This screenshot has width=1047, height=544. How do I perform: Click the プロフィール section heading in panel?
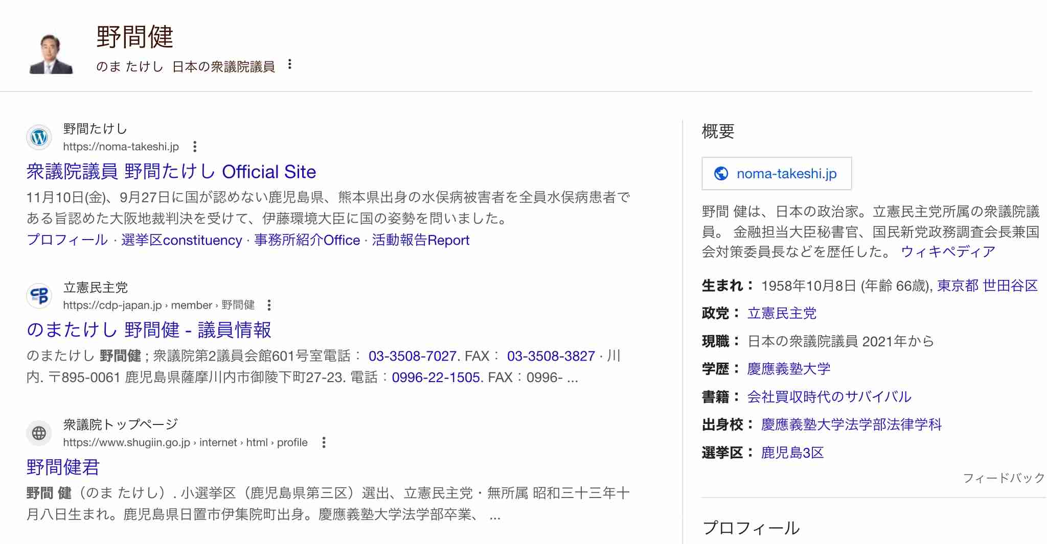[751, 528]
